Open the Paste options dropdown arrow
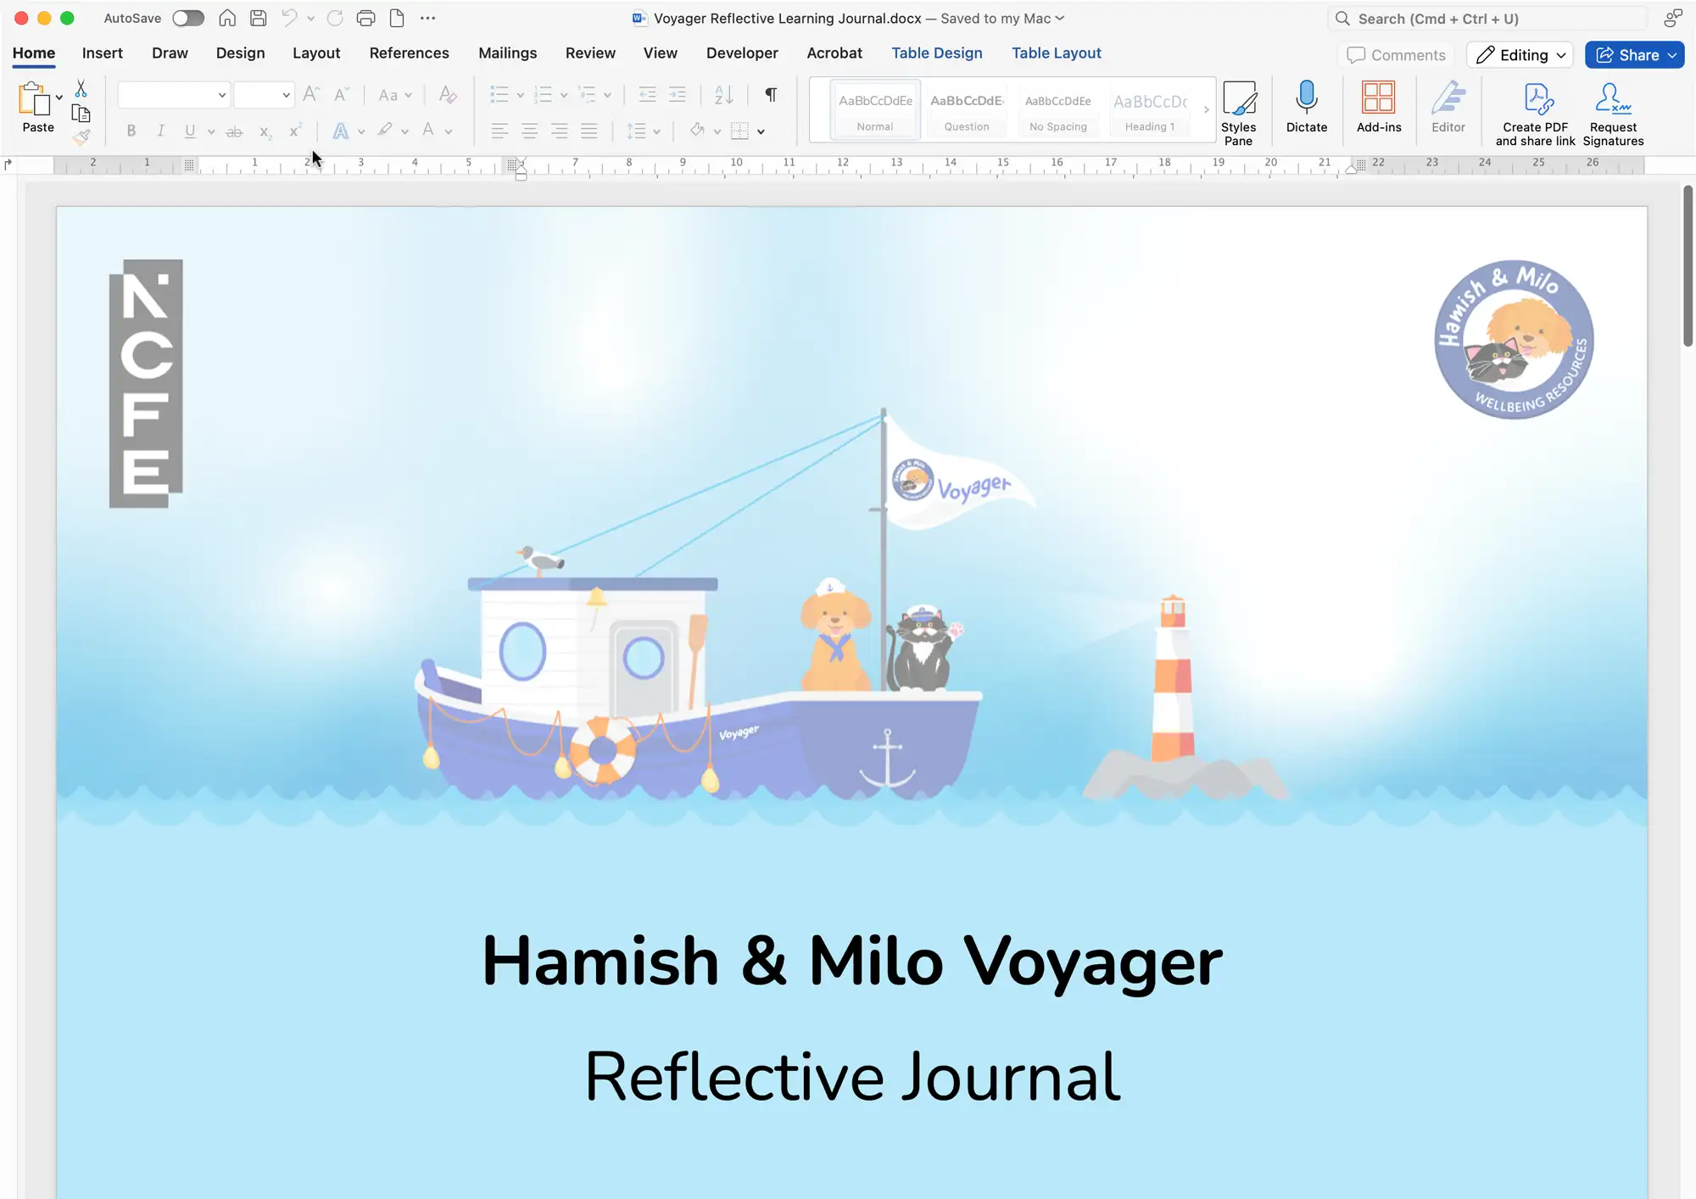This screenshot has height=1199, width=1696. coord(59,98)
